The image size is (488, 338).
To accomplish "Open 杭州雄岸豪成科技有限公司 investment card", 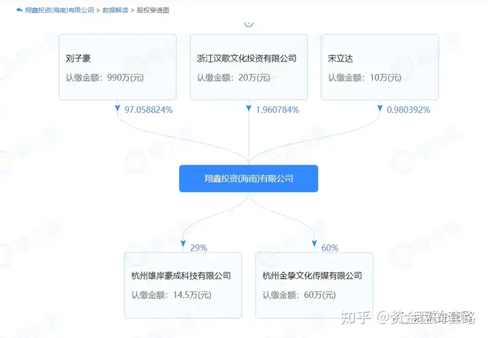I will click(183, 285).
